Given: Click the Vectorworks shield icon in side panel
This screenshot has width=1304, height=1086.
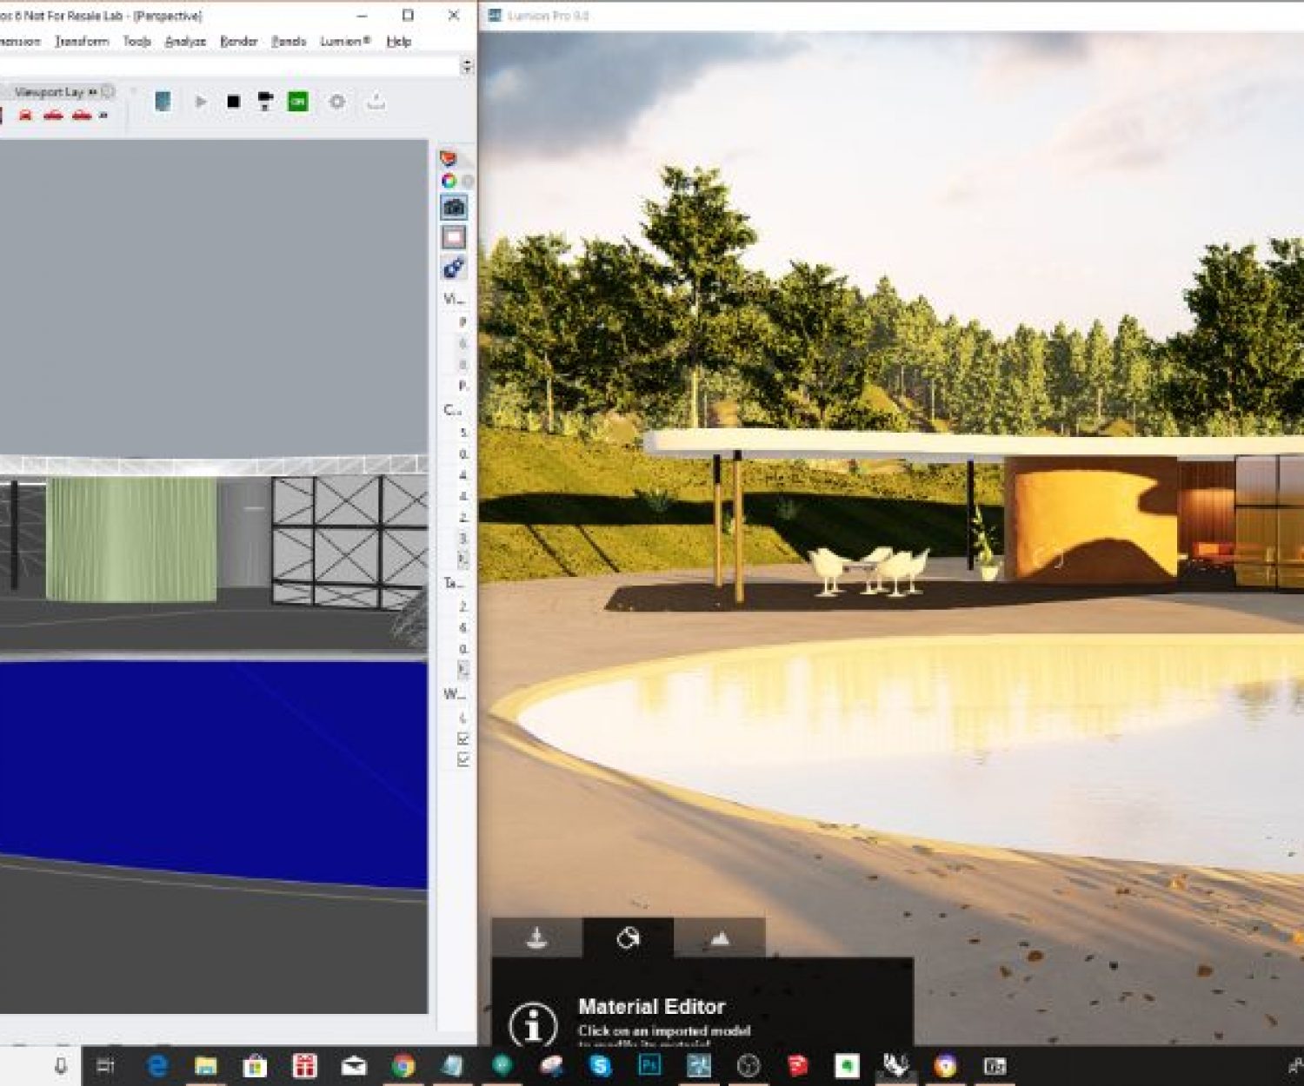Looking at the screenshot, I should pos(449,158).
